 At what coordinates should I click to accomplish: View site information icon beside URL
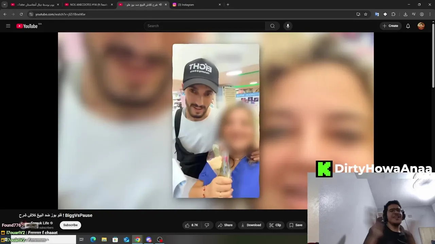31,14
